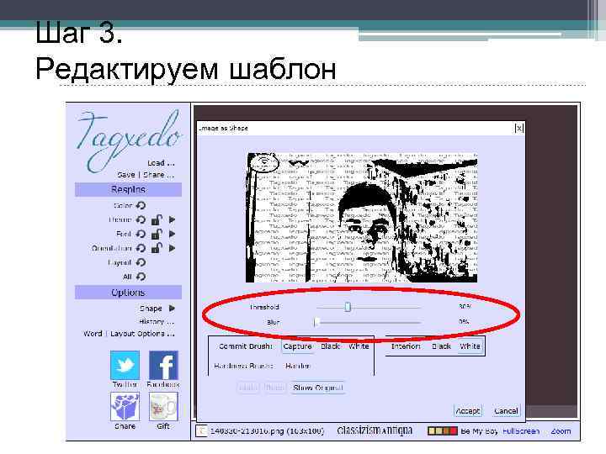The height and width of the screenshot is (454, 606).
Task: Select White for Commit Brush
Action: 359,346
